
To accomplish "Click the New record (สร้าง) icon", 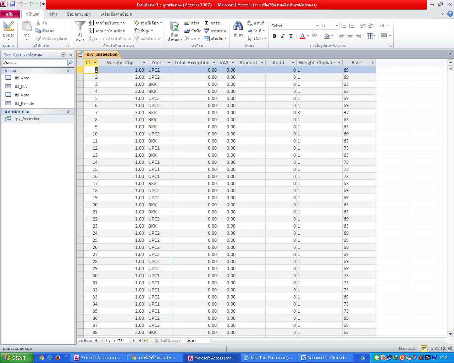I will (x=187, y=23).
